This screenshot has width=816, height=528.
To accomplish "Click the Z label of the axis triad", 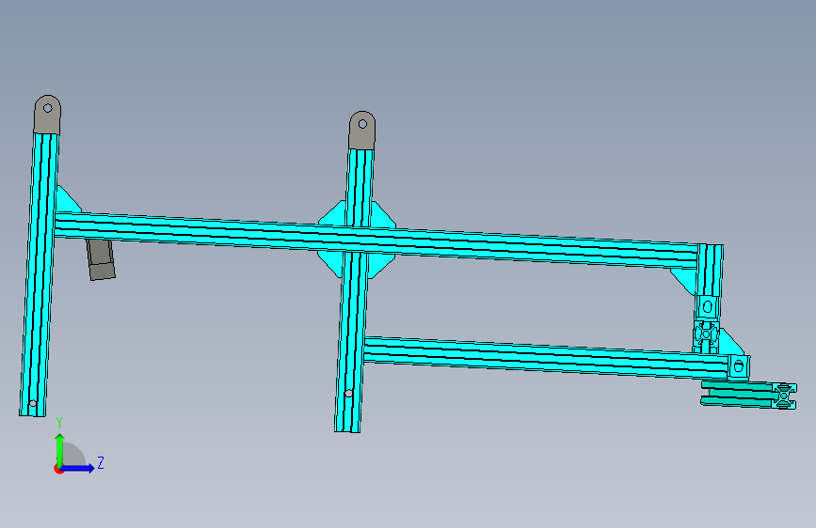I will pyautogui.click(x=101, y=462).
